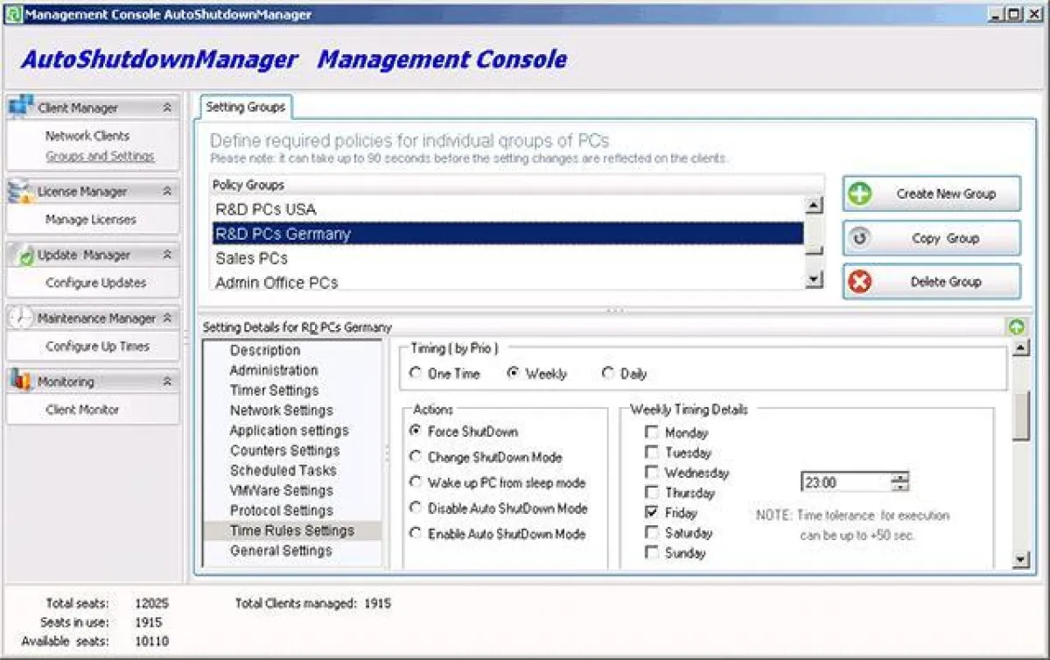This screenshot has height=660, width=1050.
Task: Click the red delete icon next to Delete Group
Action: 859,281
